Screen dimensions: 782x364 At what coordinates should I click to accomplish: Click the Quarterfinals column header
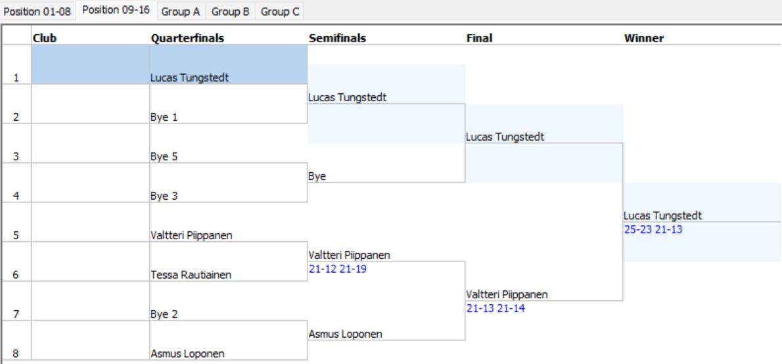click(187, 38)
